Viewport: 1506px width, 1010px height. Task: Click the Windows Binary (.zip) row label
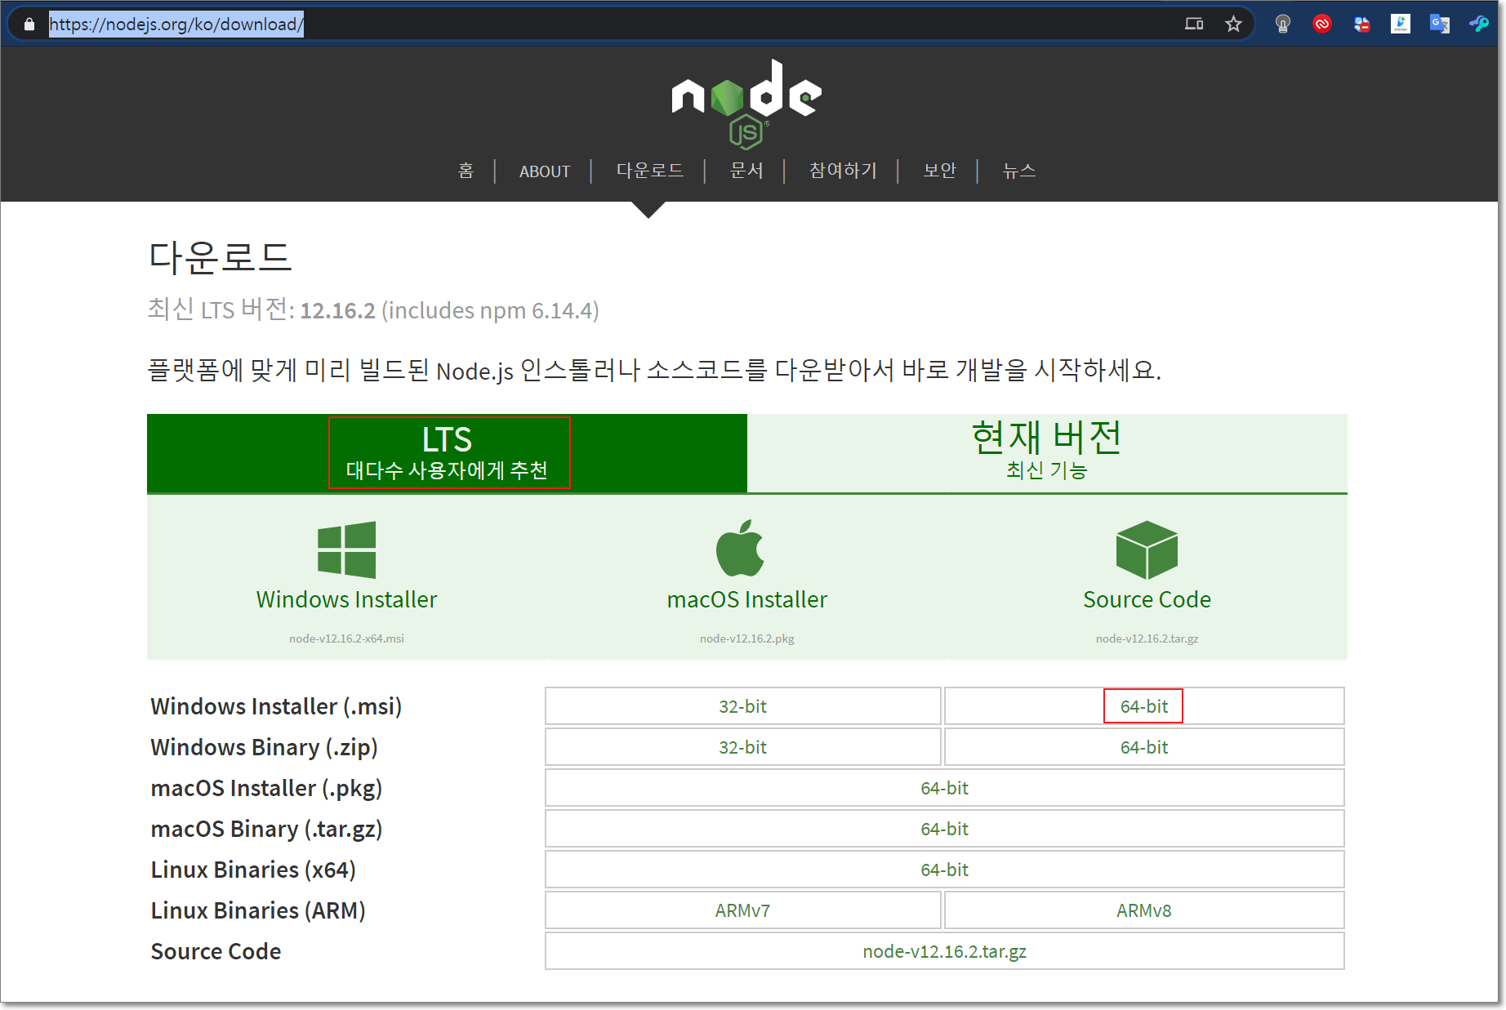pyautogui.click(x=264, y=747)
